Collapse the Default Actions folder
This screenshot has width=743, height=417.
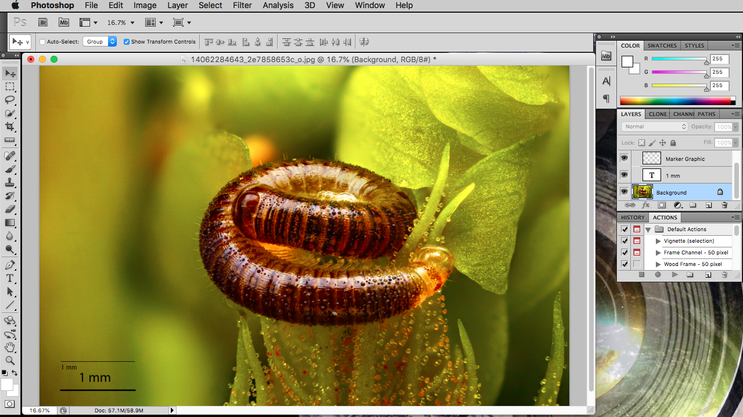pos(648,229)
